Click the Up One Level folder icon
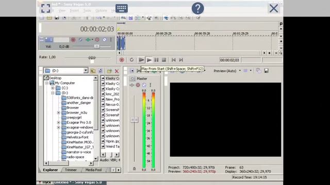The height and width of the screenshot is (185, 330). (x=93, y=71)
